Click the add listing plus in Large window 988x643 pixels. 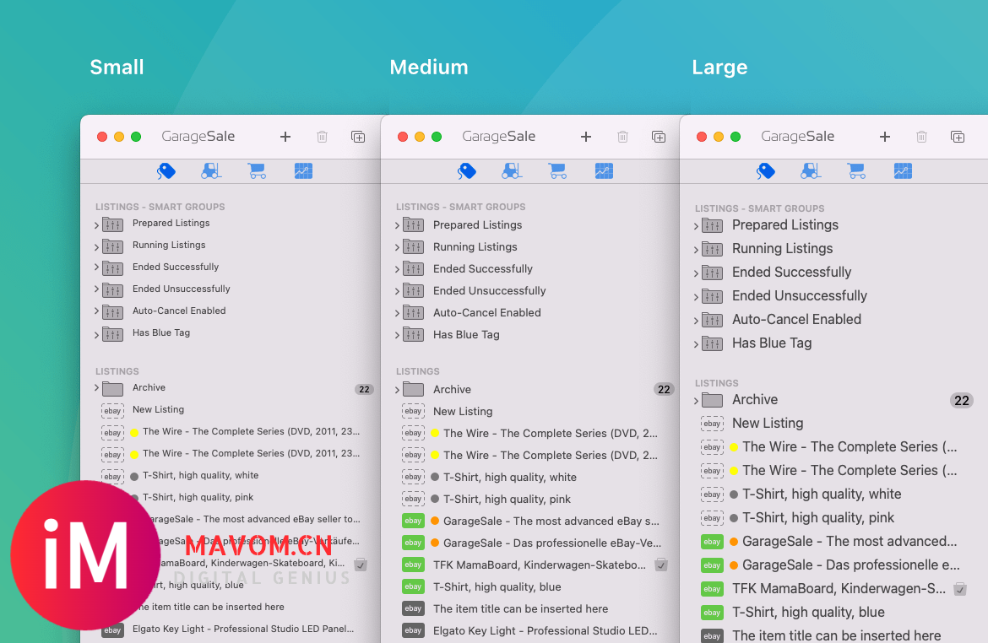[x=885, y=137]
